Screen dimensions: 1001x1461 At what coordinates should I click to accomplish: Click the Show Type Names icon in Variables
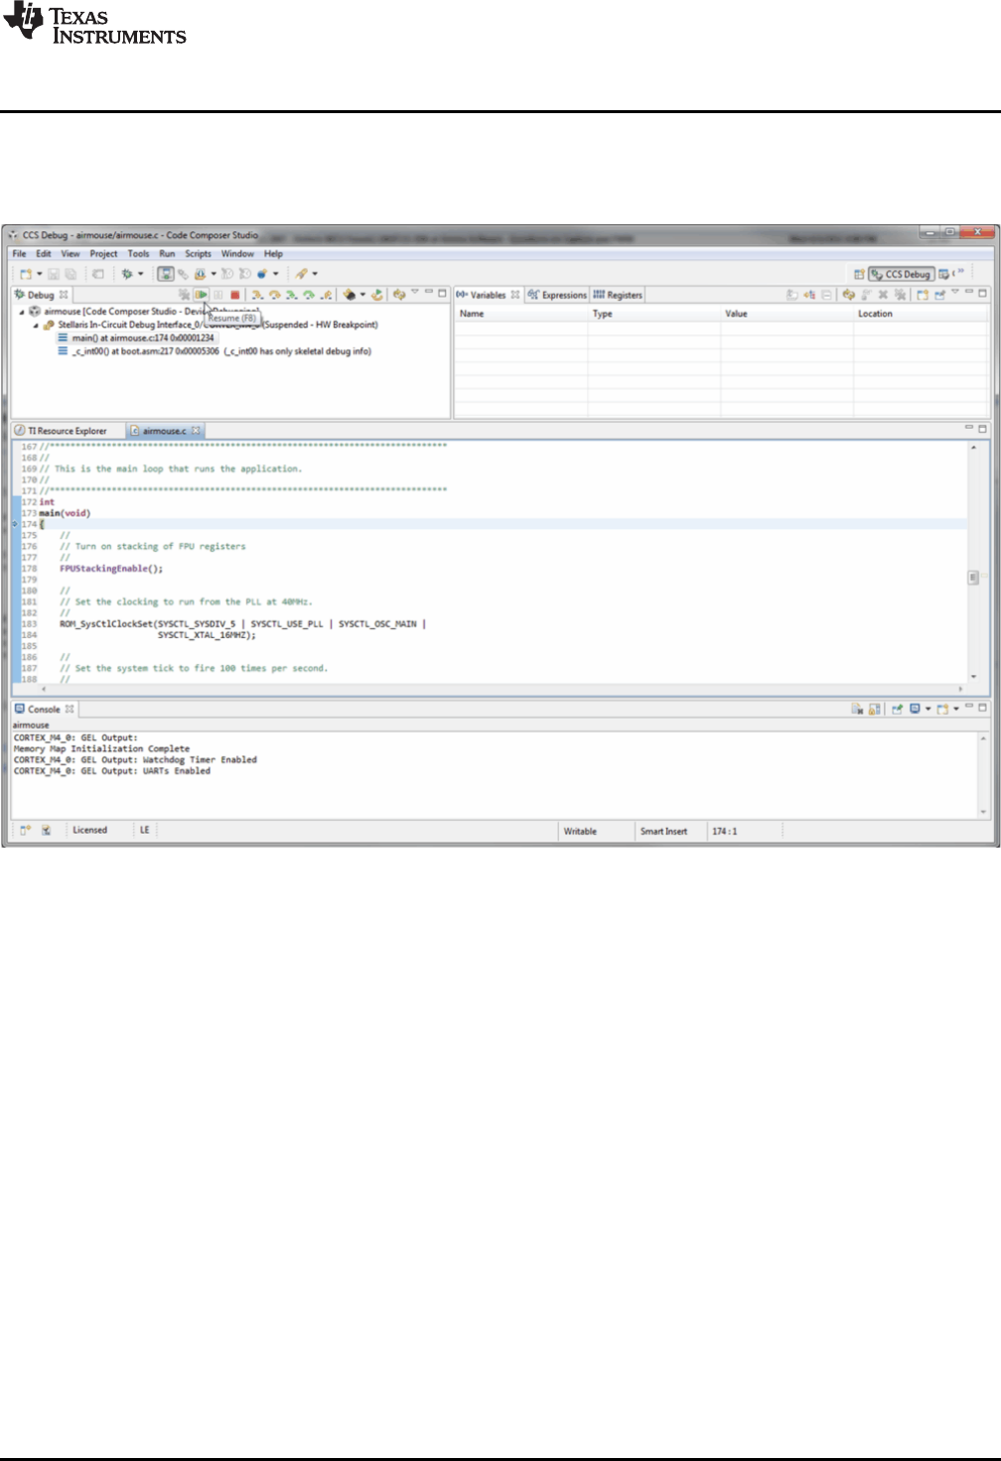click(x=791, y=295)
